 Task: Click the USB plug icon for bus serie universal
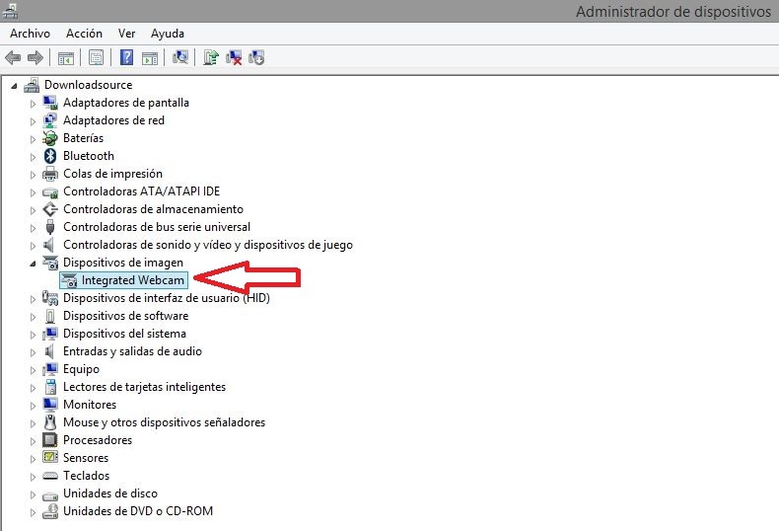click(x=49, y=227)
